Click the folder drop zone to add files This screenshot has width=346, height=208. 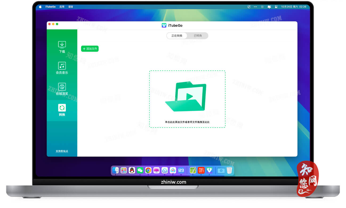[187, 99]
